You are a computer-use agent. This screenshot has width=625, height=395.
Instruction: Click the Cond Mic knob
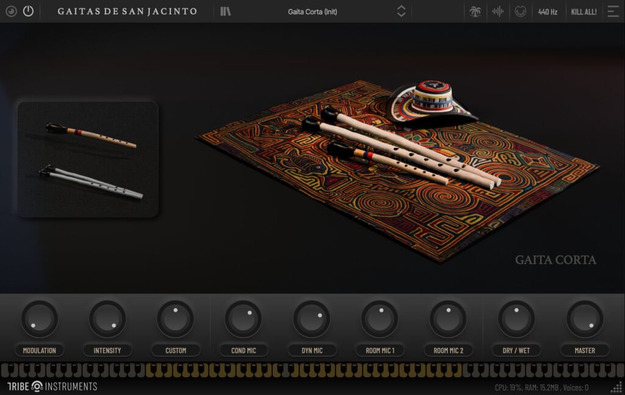(244, 319)
